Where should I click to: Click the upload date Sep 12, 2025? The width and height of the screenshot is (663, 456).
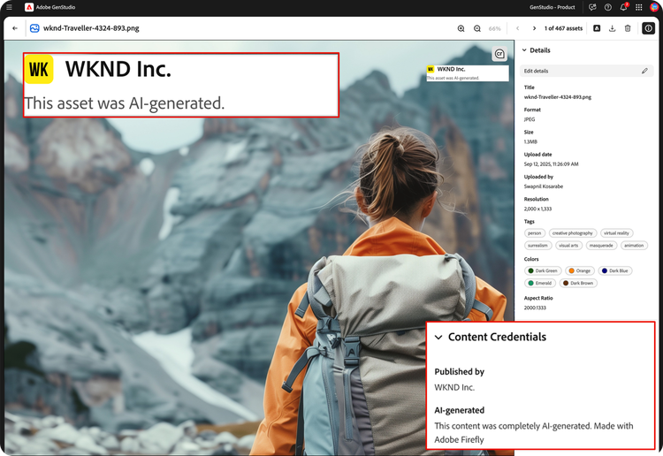point(551,164)
